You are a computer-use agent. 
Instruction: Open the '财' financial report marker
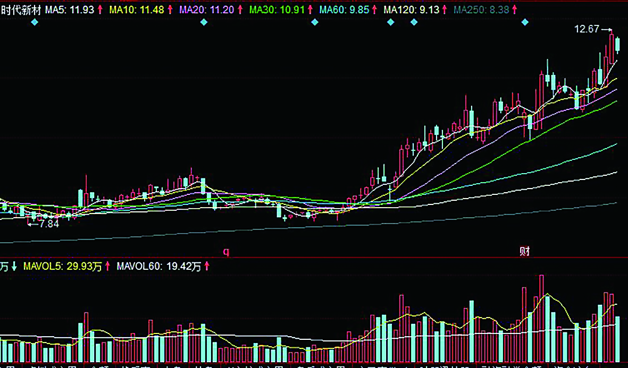tap(524, 251)
